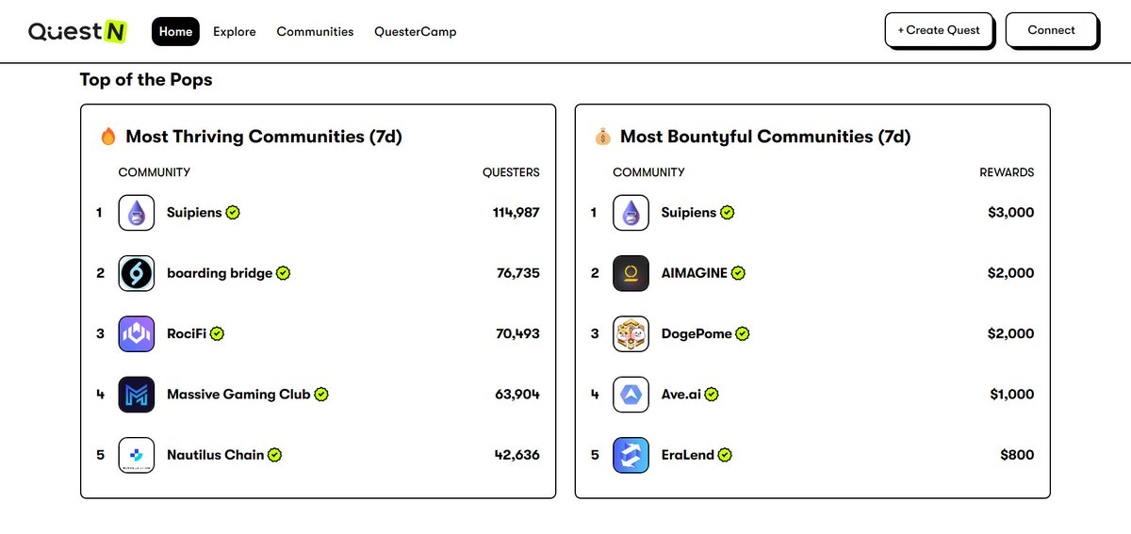Click the Most Thriving Communities (7d) title
The height and width of the screenshot is (534, 1131).
click(x=264, y=138)
